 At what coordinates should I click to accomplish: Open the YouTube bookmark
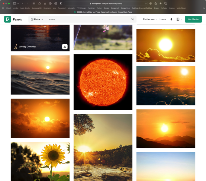(x=163, y=8)
